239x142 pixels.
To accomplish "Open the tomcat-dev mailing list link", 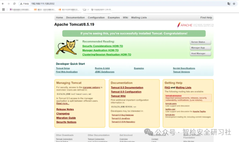I will point(170,115).
